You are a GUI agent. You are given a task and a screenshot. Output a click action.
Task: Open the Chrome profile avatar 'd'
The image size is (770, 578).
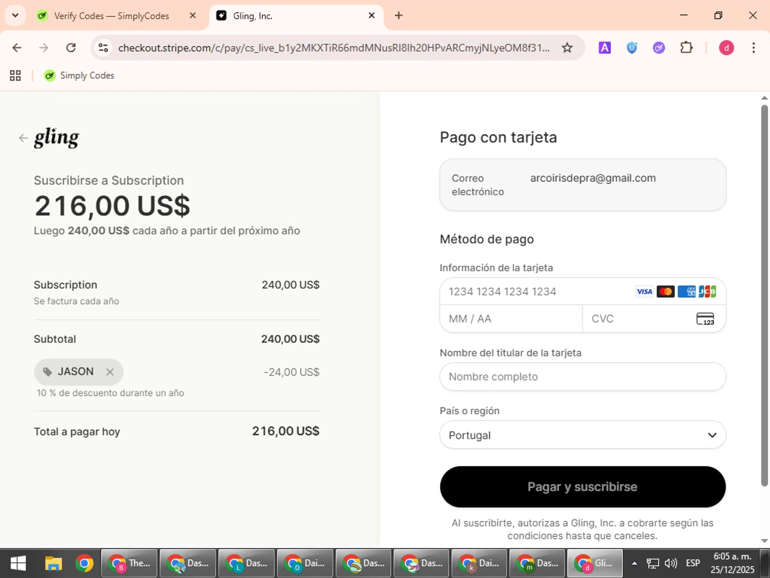coord(726,48)
